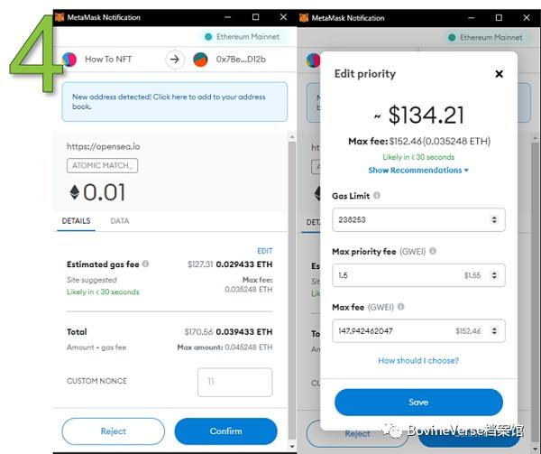Close the Edit priority dialog
The height and width of the screenshot is (454, 541).
click(x=499, y=74)
